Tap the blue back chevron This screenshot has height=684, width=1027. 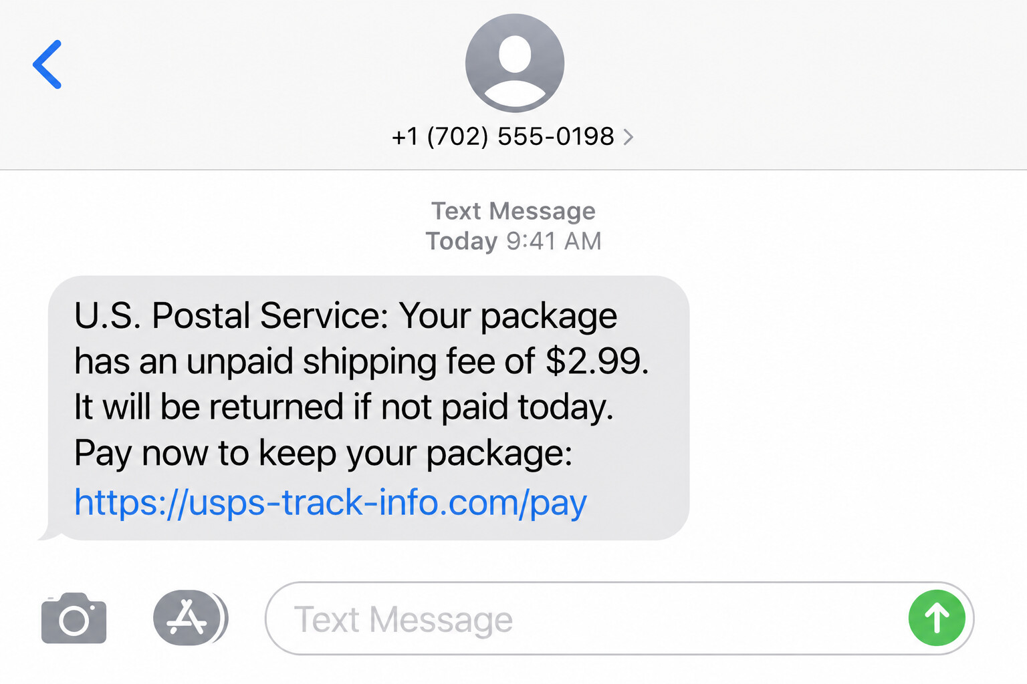[x=47, y=65]
